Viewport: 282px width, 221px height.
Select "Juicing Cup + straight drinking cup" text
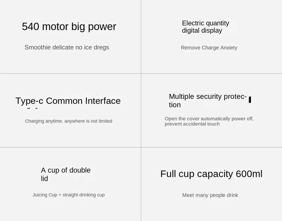(69, 195)
